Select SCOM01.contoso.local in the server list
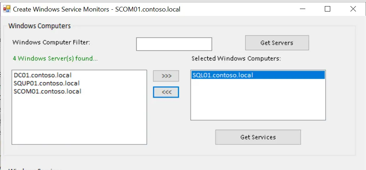This screenshot has height=170, width=366. [x=47, y=91]
